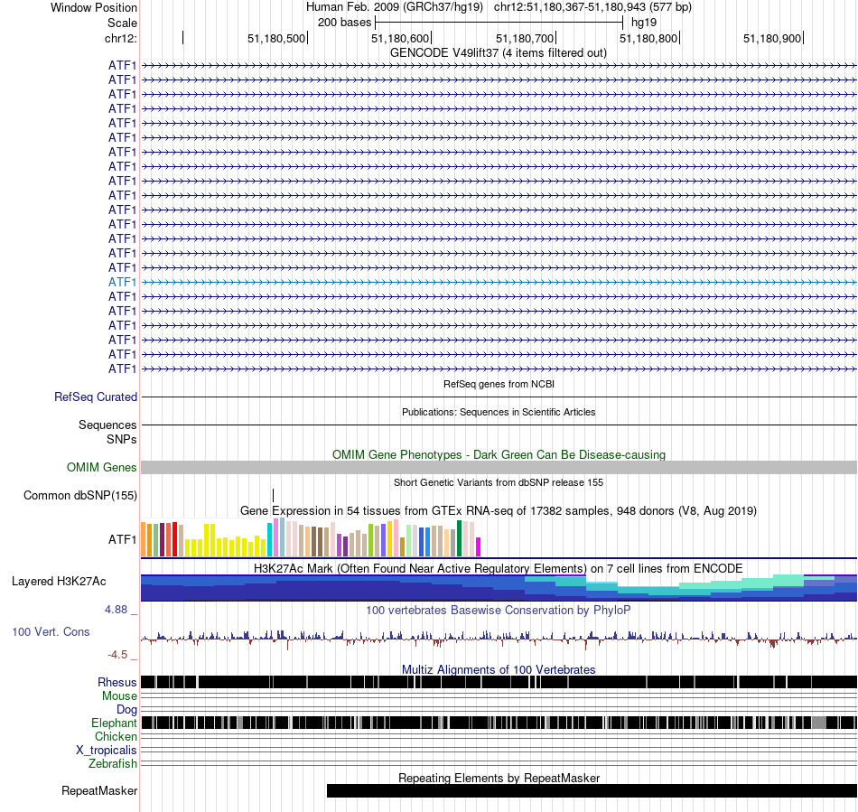Viewport: 858px width, 812px height.
Task: Open the RefSeq genes from NCBI title
Action: [499, 384]
